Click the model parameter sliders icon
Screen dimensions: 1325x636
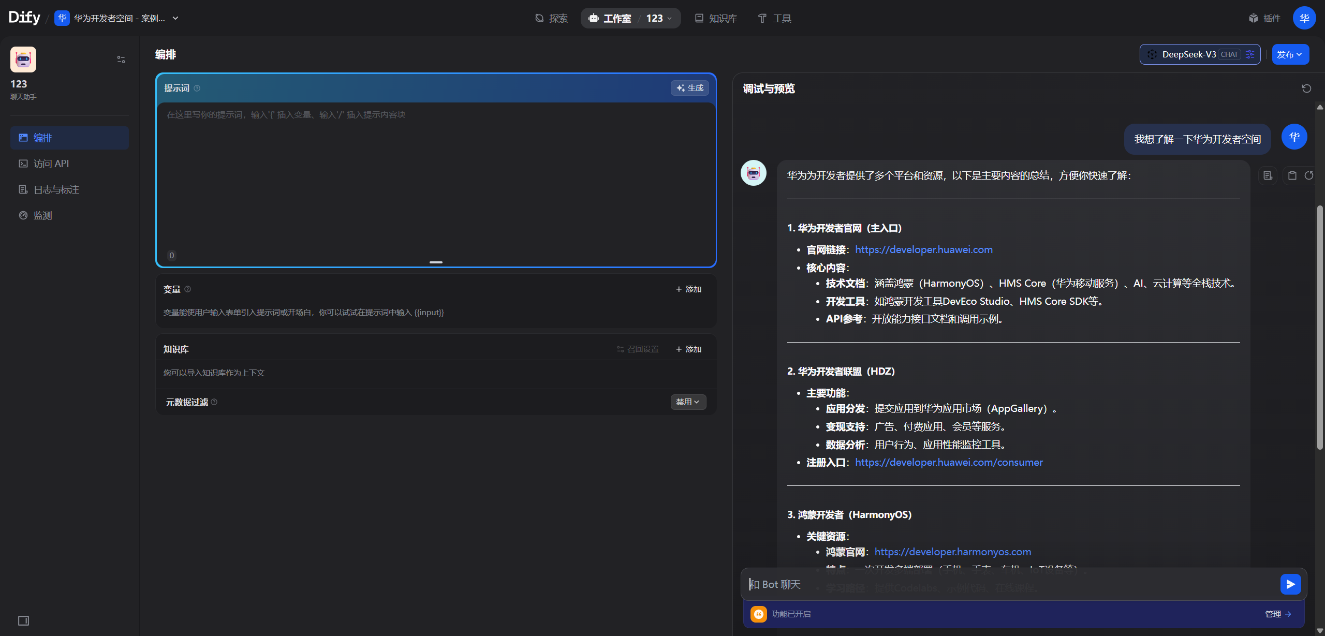coord(1250,54)
